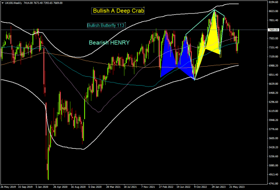Click the current price tag 7669.00
The image size is (280, 190).
point(274,30)
